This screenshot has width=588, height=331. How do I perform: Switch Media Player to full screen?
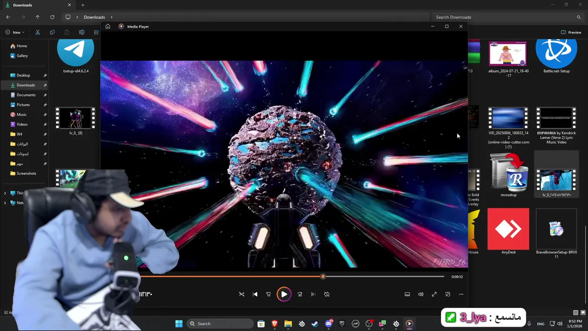434,294
